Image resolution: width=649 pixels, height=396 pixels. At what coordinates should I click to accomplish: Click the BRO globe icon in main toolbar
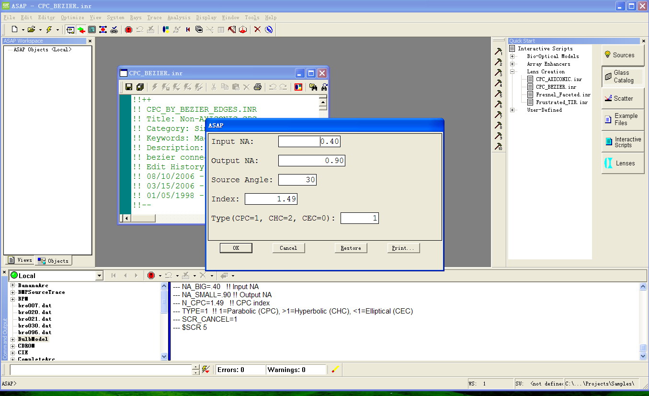click(x=269, y=30)
